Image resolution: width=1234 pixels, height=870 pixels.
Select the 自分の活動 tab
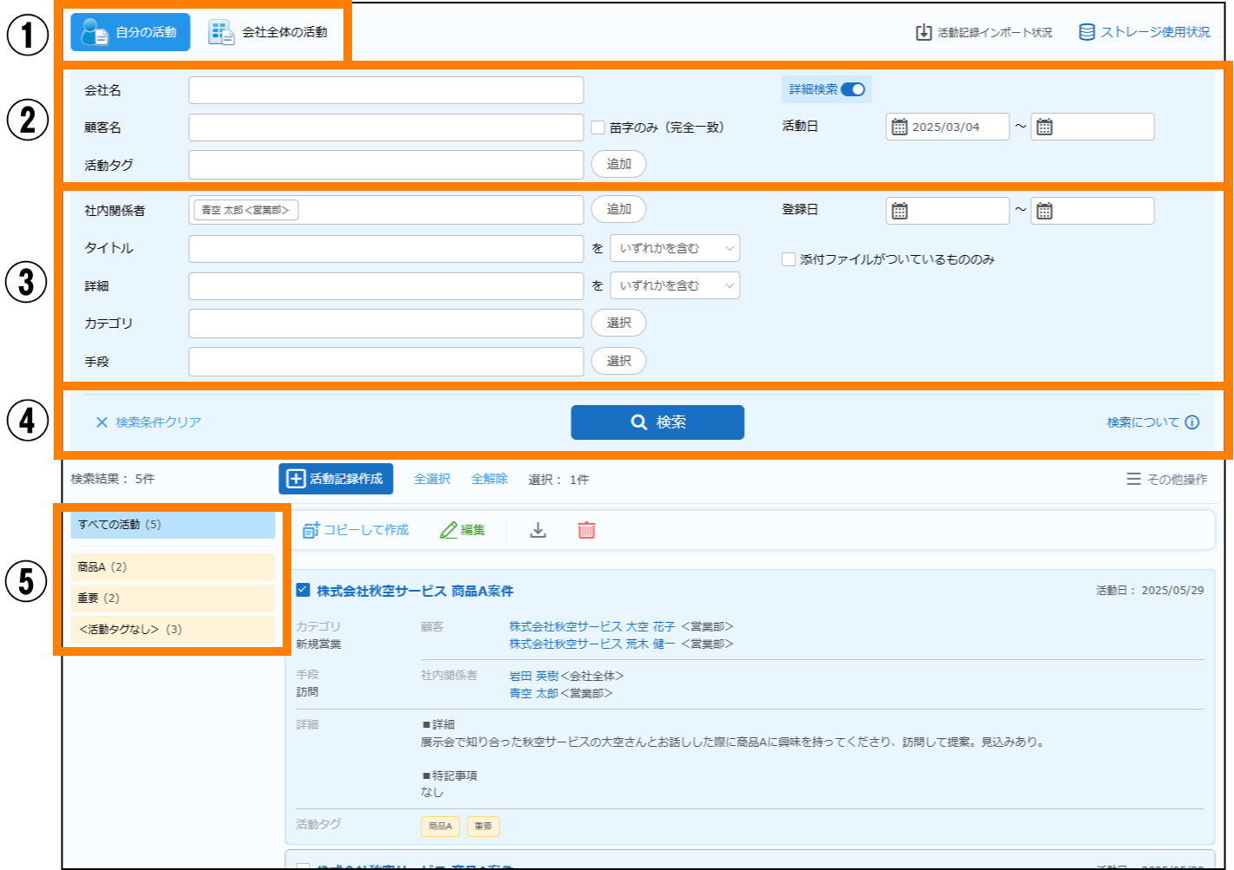coord(130,32)
